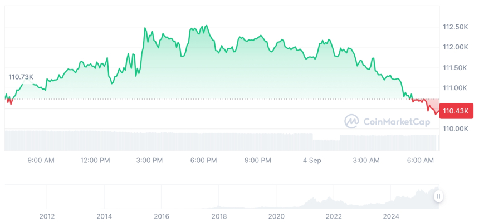
Task: Click the CoinMarketCap watermark text
Action: pos(396,122)
